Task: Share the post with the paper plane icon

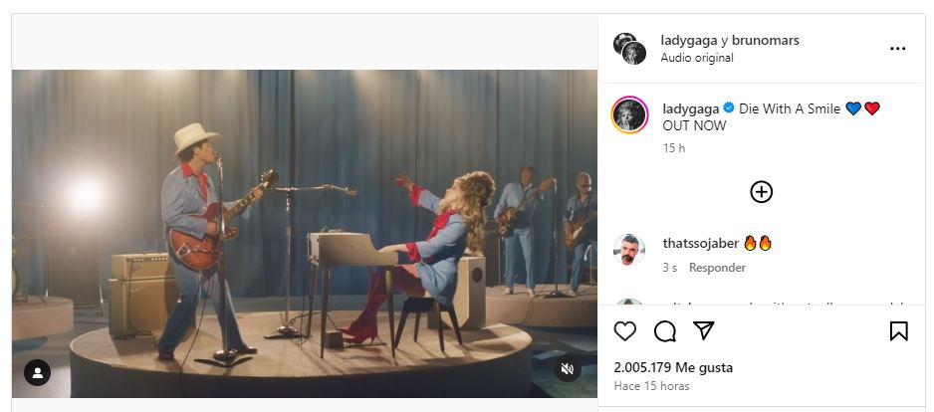Action: 703,331
